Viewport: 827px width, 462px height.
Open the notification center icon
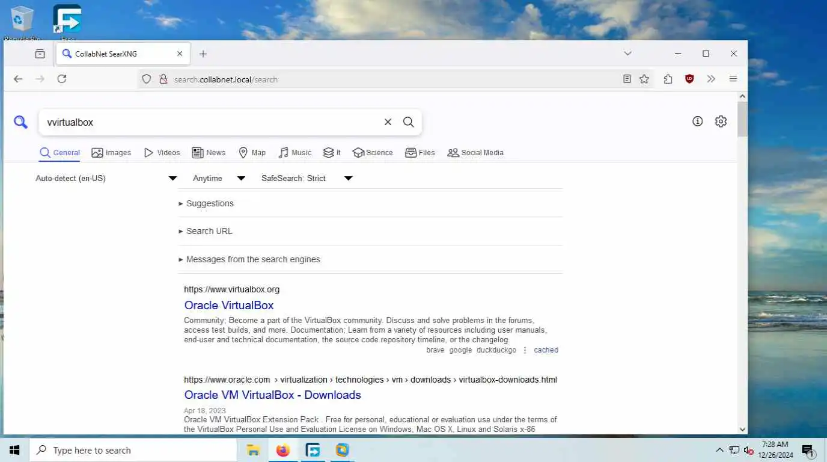(808, 450)
